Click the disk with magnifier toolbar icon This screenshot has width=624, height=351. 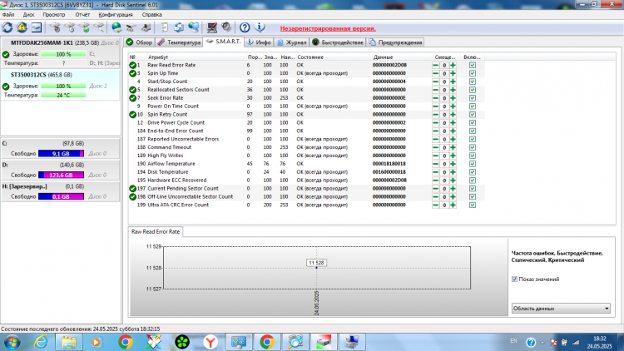(x=99, y=27)
